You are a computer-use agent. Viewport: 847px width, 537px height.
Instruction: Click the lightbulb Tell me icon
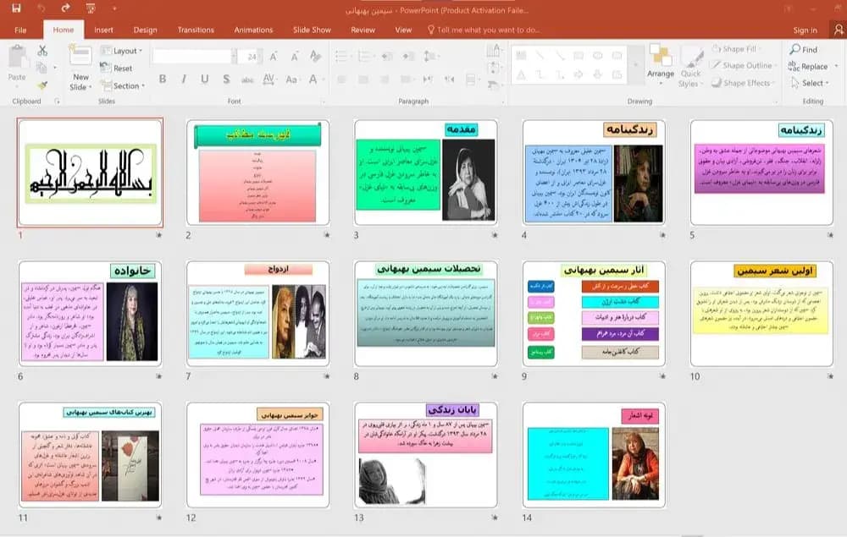(430, 30)
